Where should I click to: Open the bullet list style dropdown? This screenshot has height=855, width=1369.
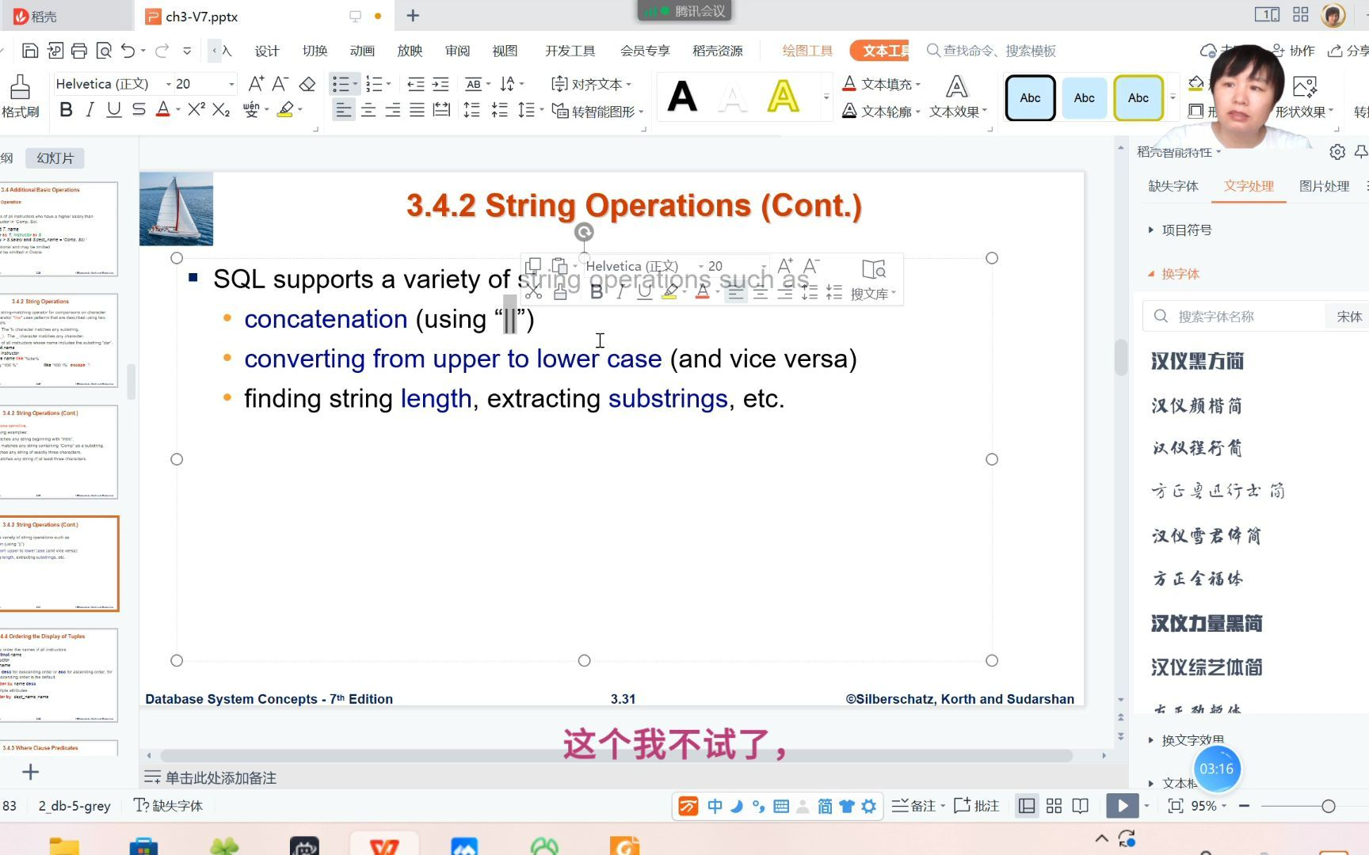click(x=355, y=84)
